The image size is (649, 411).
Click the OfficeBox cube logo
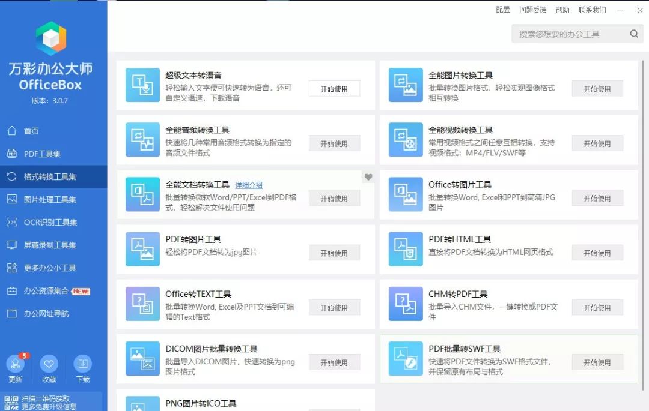click(51, 38)
